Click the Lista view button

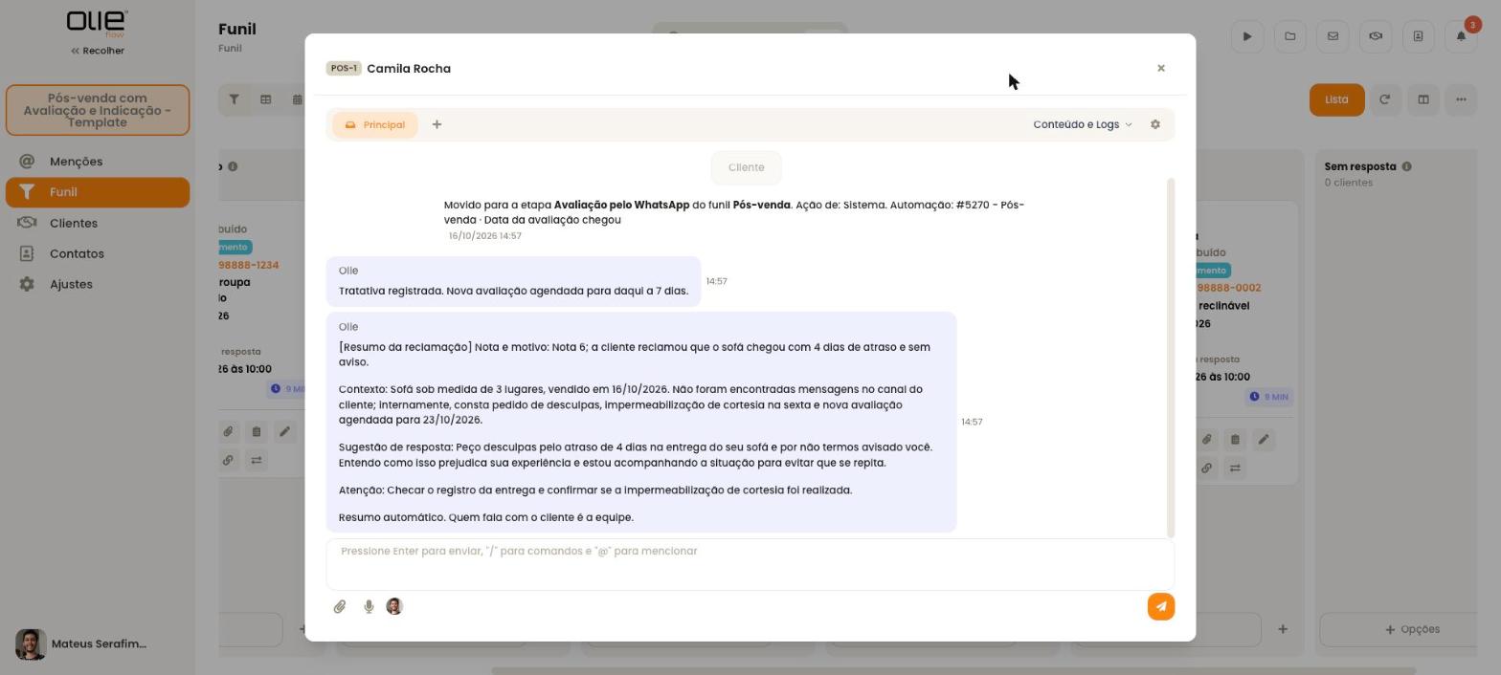tap(1337, 99)
